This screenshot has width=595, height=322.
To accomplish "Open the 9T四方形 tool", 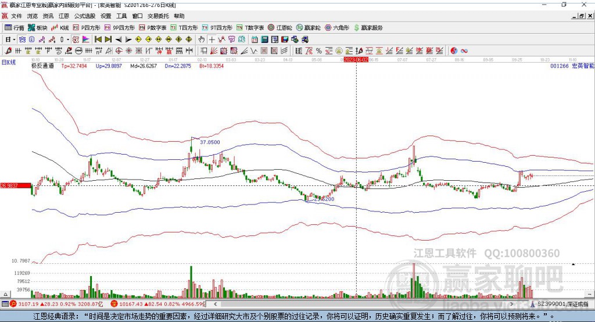I will pyautogui.click(x=217, y=28).
